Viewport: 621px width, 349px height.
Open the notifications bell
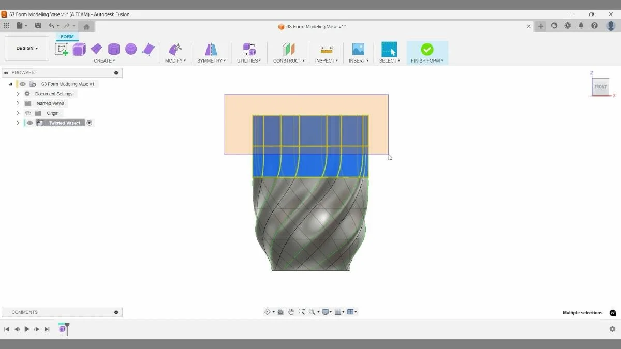581,26
